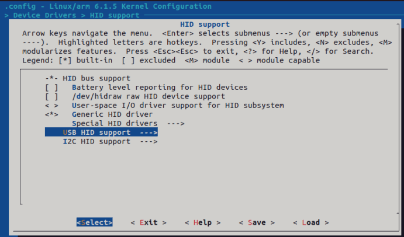Toggle Battery level reporting for HID devices checkbox
The image size is (404, 237).
(51, 88)
